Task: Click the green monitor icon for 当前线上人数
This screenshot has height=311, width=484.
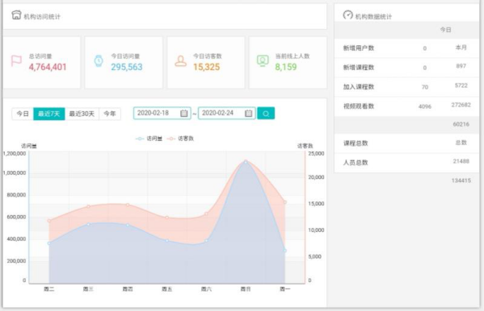Action: [263, 60]
